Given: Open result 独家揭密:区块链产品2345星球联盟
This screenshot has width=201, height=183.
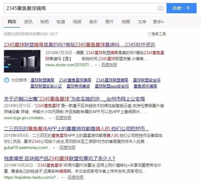Looking at the screenshot, I should (x=59, y=158).
